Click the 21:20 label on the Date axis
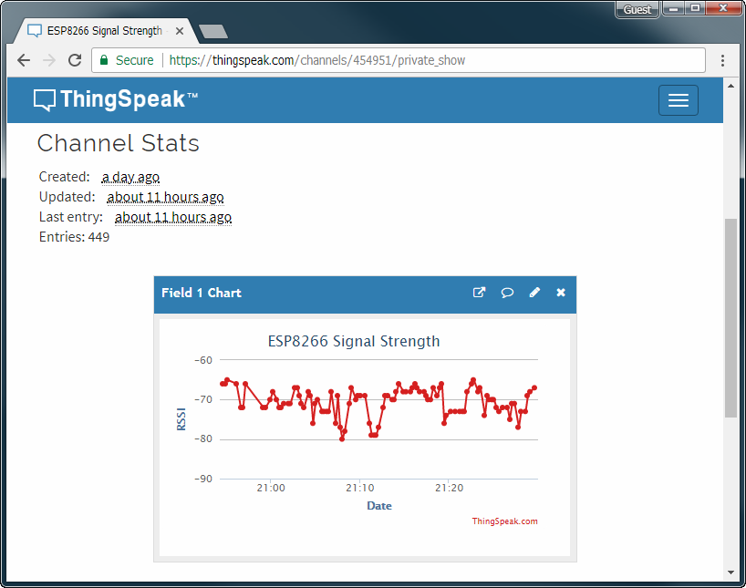Viewport: 746px width, 588px height. 449,488
